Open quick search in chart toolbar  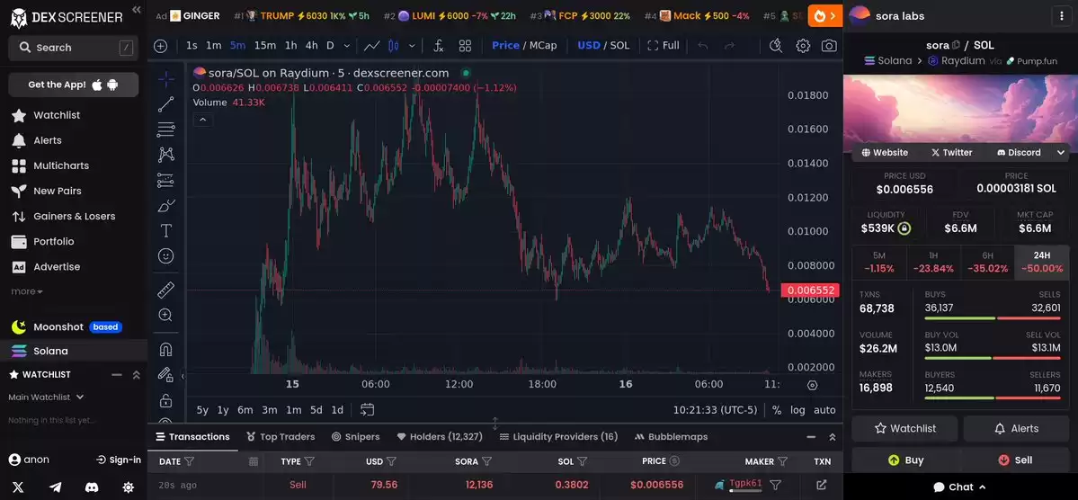coord(776,45)
